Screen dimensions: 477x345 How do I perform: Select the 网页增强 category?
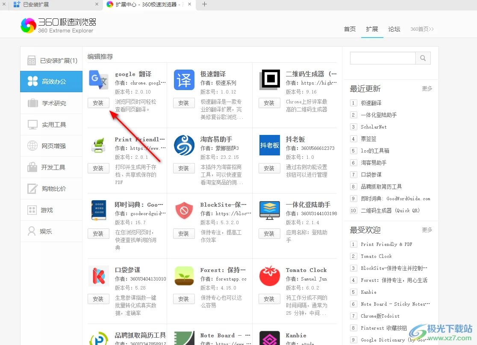click(51, 146)
